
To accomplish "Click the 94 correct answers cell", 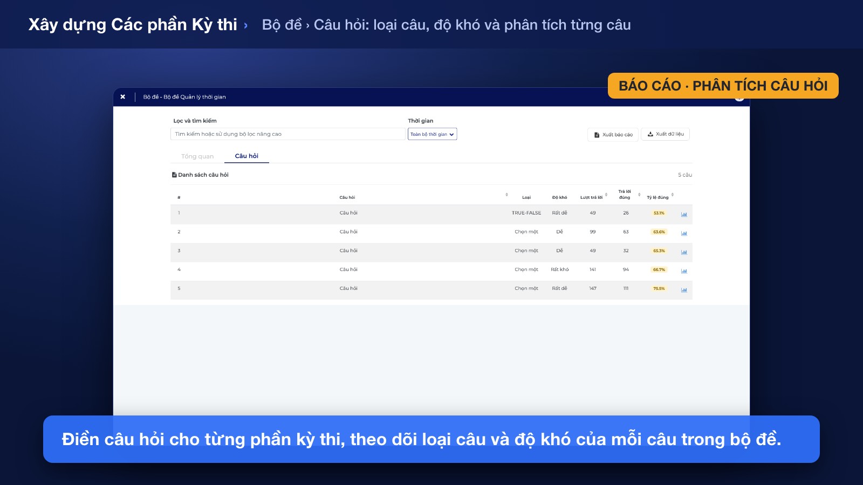I will tap(626, 269).
